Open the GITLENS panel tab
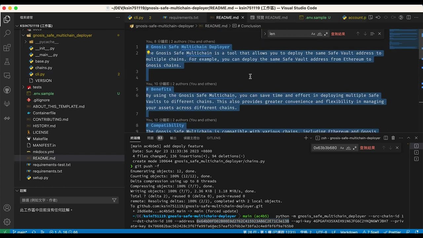 pyautogui.click(x=213, y=138)
